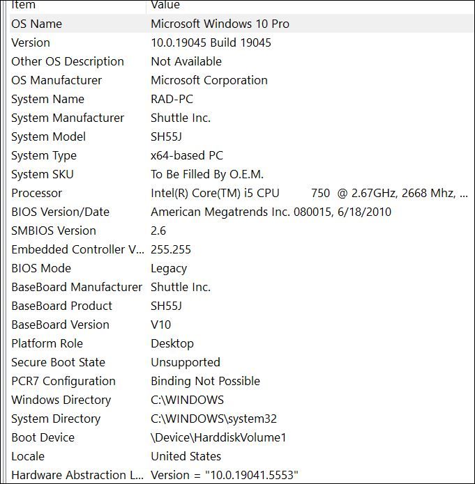Viewport: 475px width, 484px height.
Task: Select the Version row label
Action: click(31, 42)
